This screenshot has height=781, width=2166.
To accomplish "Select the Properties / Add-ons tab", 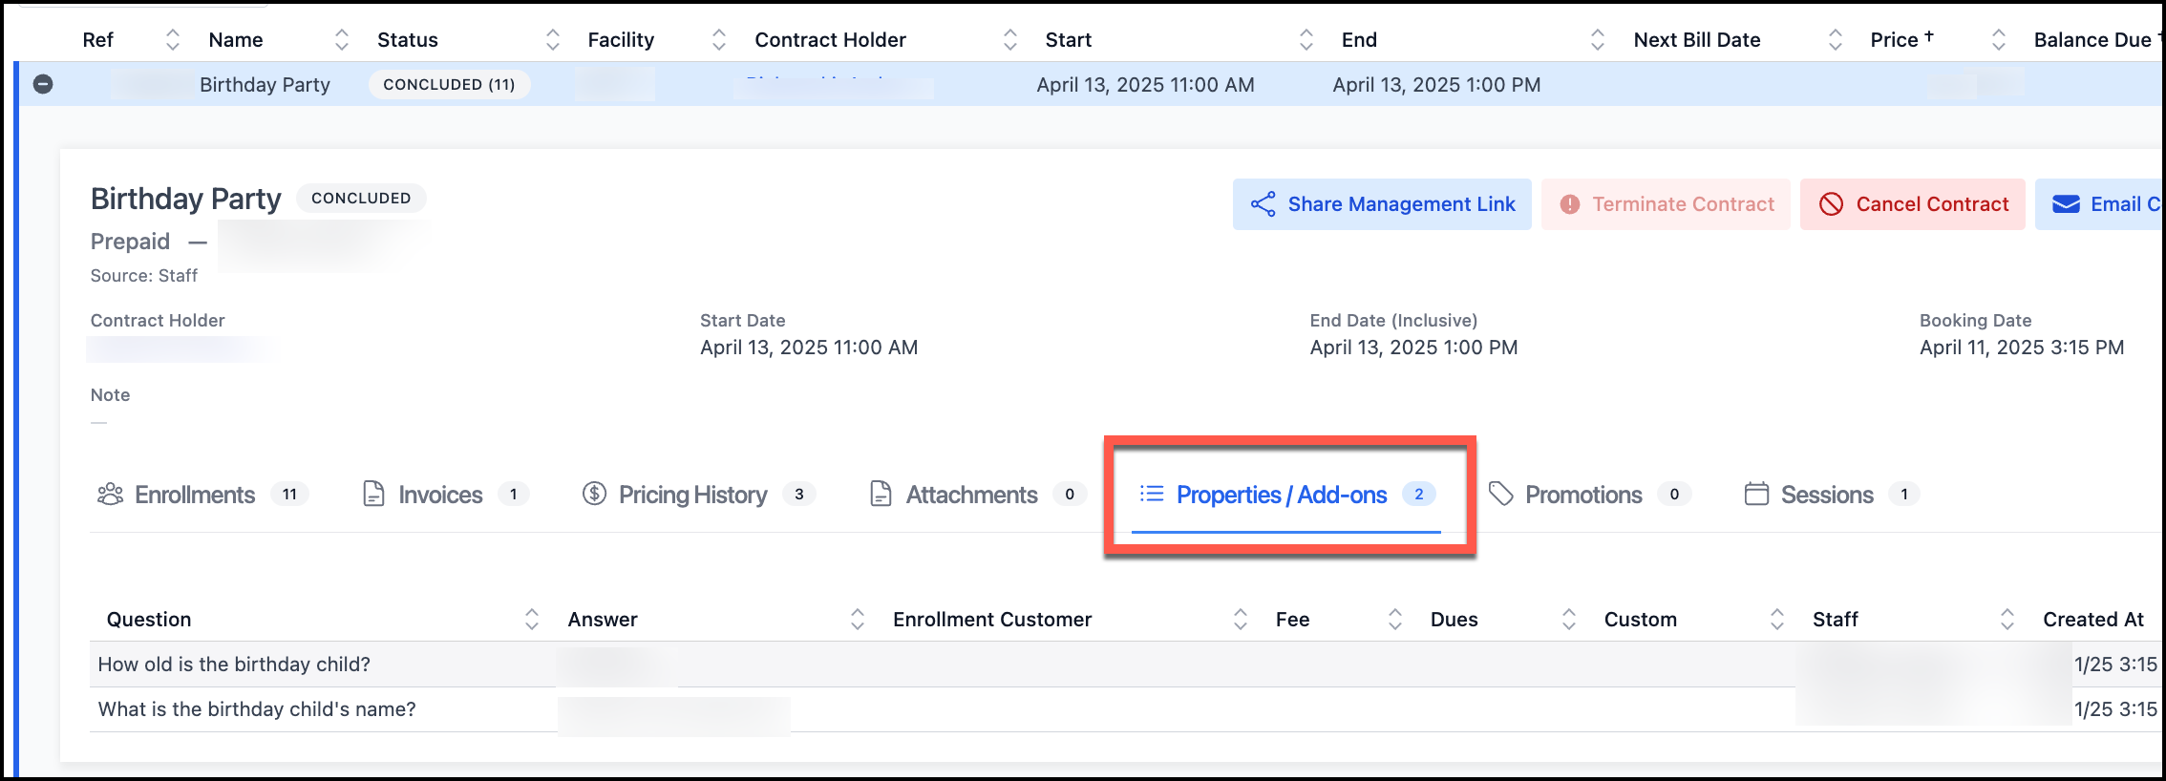I will (1281, 495).
